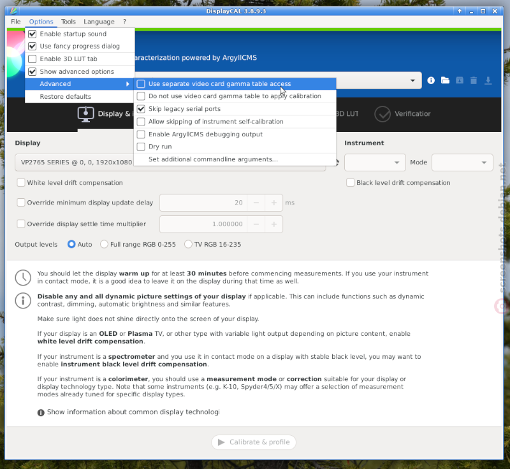Open the File menu
Screen dimensions: 510x469
15,22
